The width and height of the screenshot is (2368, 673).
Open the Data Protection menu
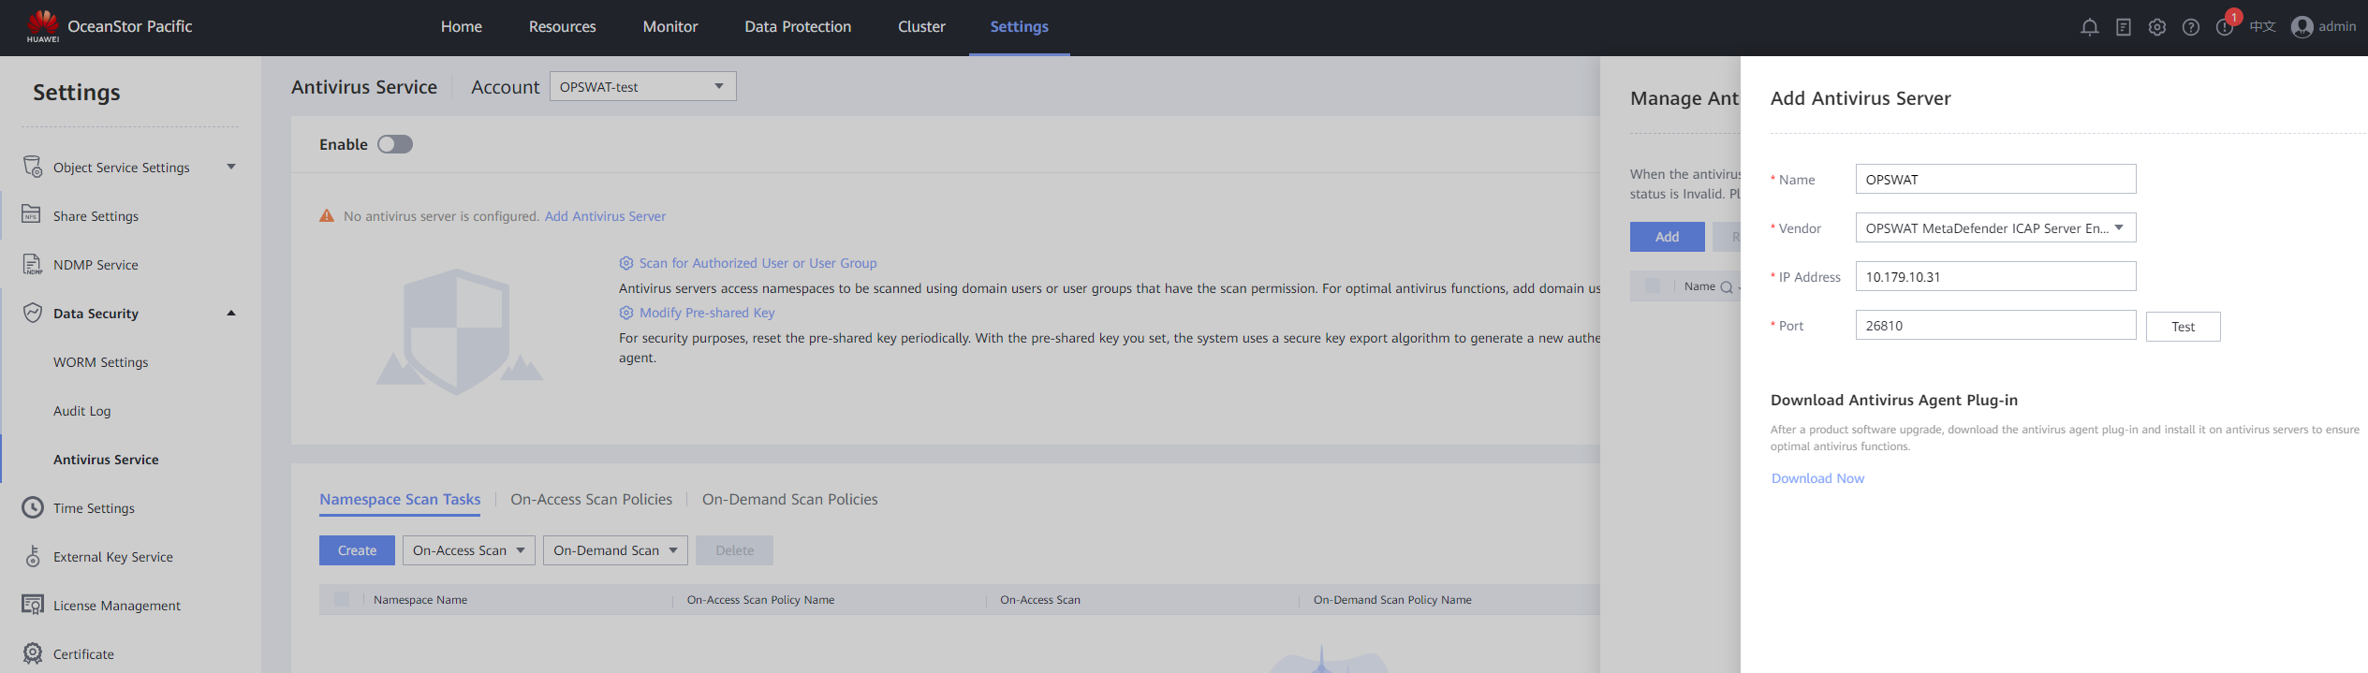point(797,26)
